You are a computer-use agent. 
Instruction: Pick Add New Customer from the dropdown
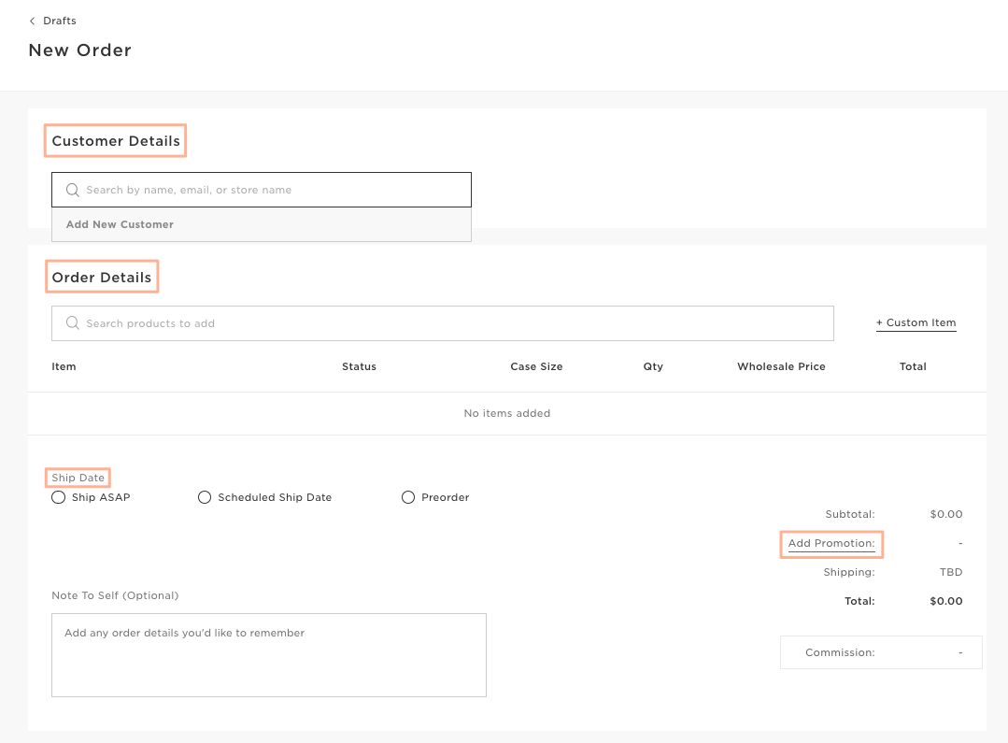pyautogui.click(x=120, y=224)
